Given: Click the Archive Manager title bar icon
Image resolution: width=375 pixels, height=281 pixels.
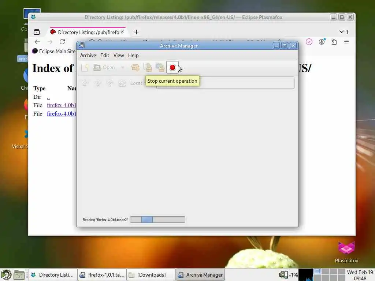Looking at the screenshot, I should click(82, 45).
